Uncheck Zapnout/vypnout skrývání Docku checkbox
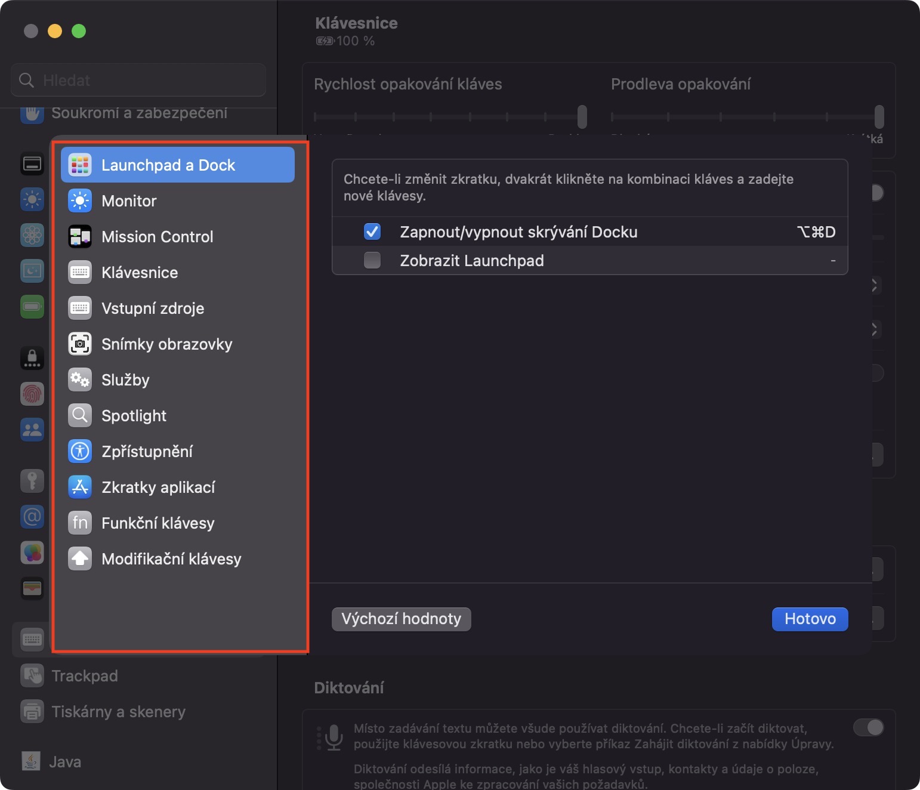Viewport: 920px width, 790px height. tap(372, 232)
